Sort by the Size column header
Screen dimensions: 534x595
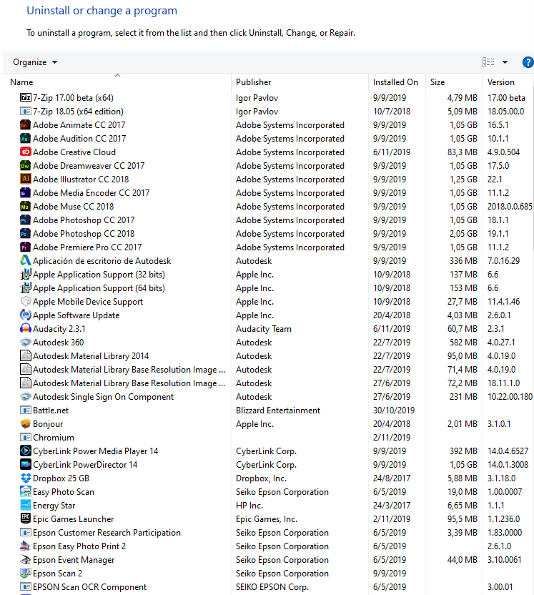point(454,82)
